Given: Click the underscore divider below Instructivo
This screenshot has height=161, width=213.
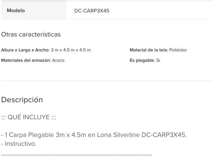Looking at the screenshot, I should click(77, 155).
